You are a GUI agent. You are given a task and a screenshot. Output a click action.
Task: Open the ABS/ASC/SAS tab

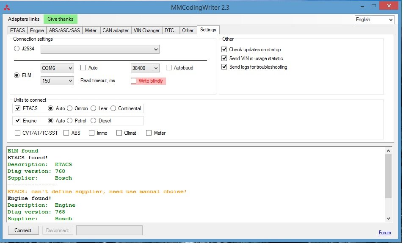click(x=64, y=30)
